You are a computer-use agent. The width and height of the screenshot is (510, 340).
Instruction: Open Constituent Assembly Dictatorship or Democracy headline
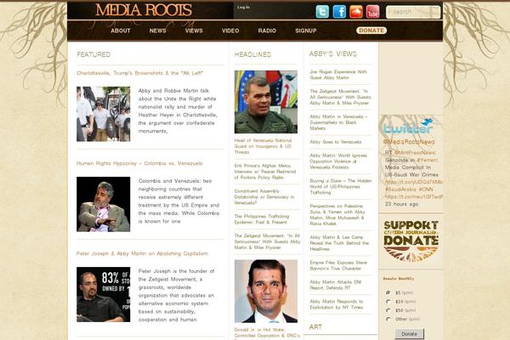tap(264, 197)
